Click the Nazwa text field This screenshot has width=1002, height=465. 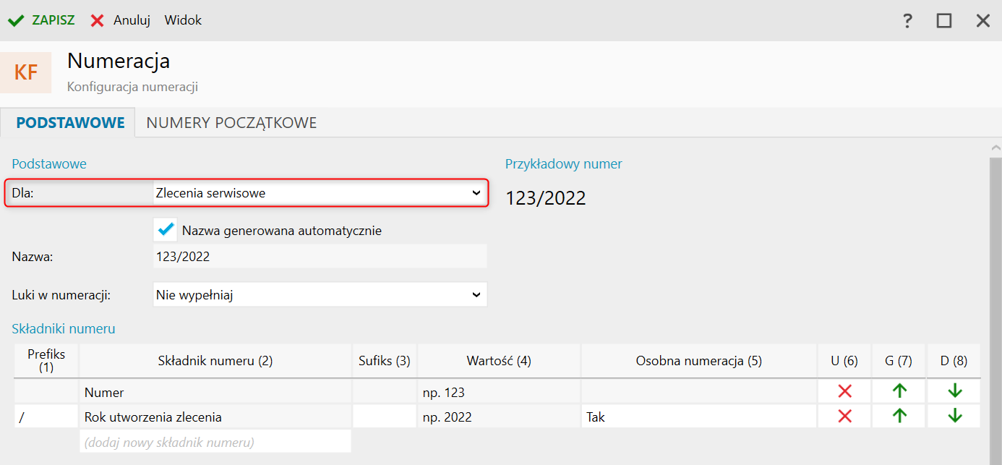coord(320,257)
